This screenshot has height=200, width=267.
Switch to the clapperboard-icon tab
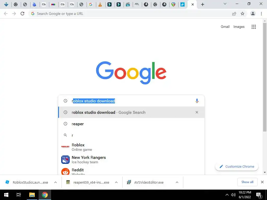click(128, 4)
